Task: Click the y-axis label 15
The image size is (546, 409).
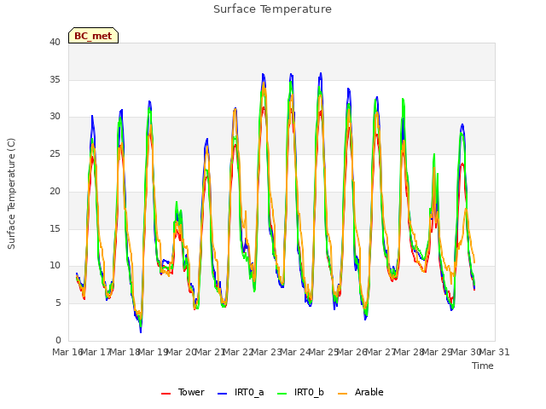Action: (x=55, y=229)
